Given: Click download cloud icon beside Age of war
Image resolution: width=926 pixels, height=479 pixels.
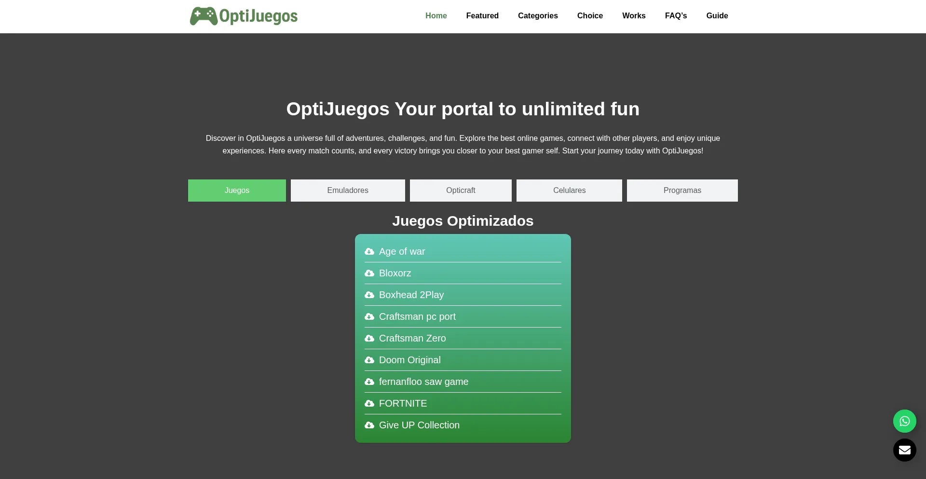Looking at the screenshot, I should click(x=369, y=252).
